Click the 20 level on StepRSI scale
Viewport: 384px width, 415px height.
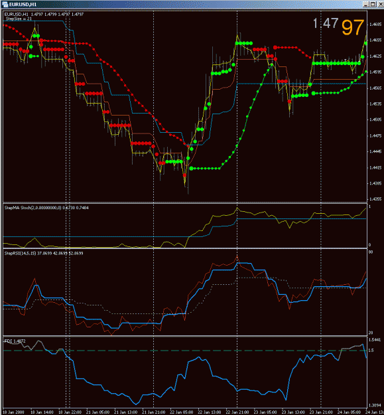click(x=371, y=333)
